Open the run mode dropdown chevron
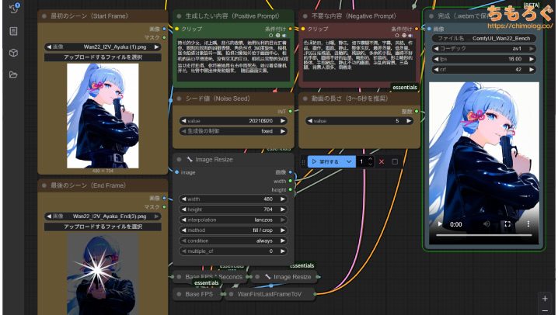Screen dimensions: 558x315 click(x=349, y=161)
